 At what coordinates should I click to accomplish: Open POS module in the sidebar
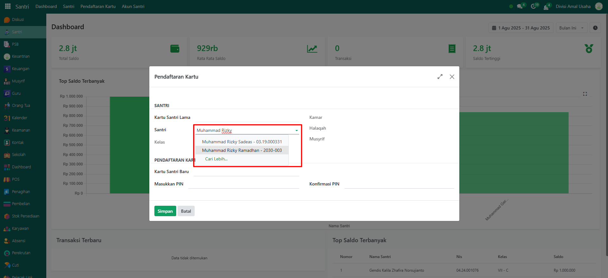[16, 179]
